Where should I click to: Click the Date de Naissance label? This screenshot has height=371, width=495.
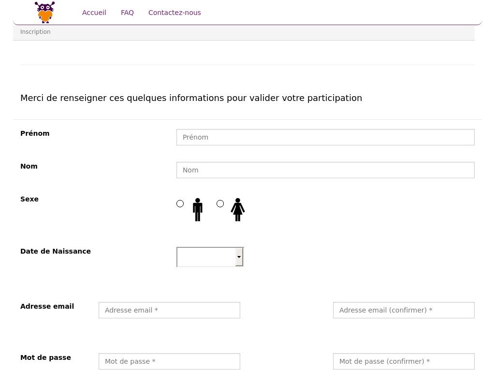[56, 251]
